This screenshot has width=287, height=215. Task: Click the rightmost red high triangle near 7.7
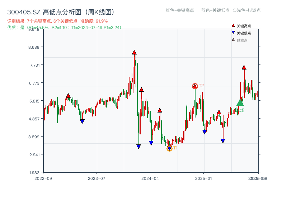pos(244,67)
